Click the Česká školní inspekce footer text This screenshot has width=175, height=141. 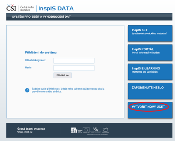click(31, 129)
